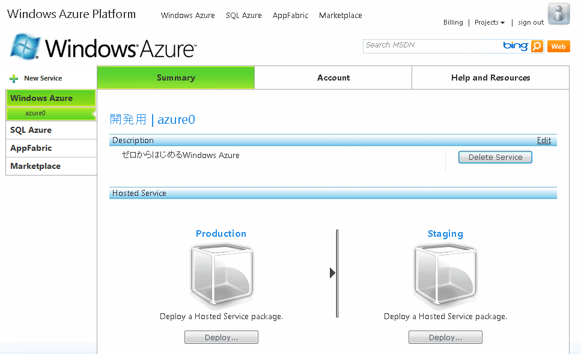Image resolution: width=581 pixels, height=354 pixels.
Task: Click the Staging empty cube image
Action: click(x=445, y=275)
